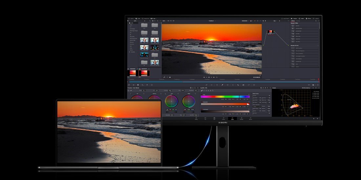Switch to the Deliver page tab
The width and height of the screenshot is (361, 180).
point(250,119)
